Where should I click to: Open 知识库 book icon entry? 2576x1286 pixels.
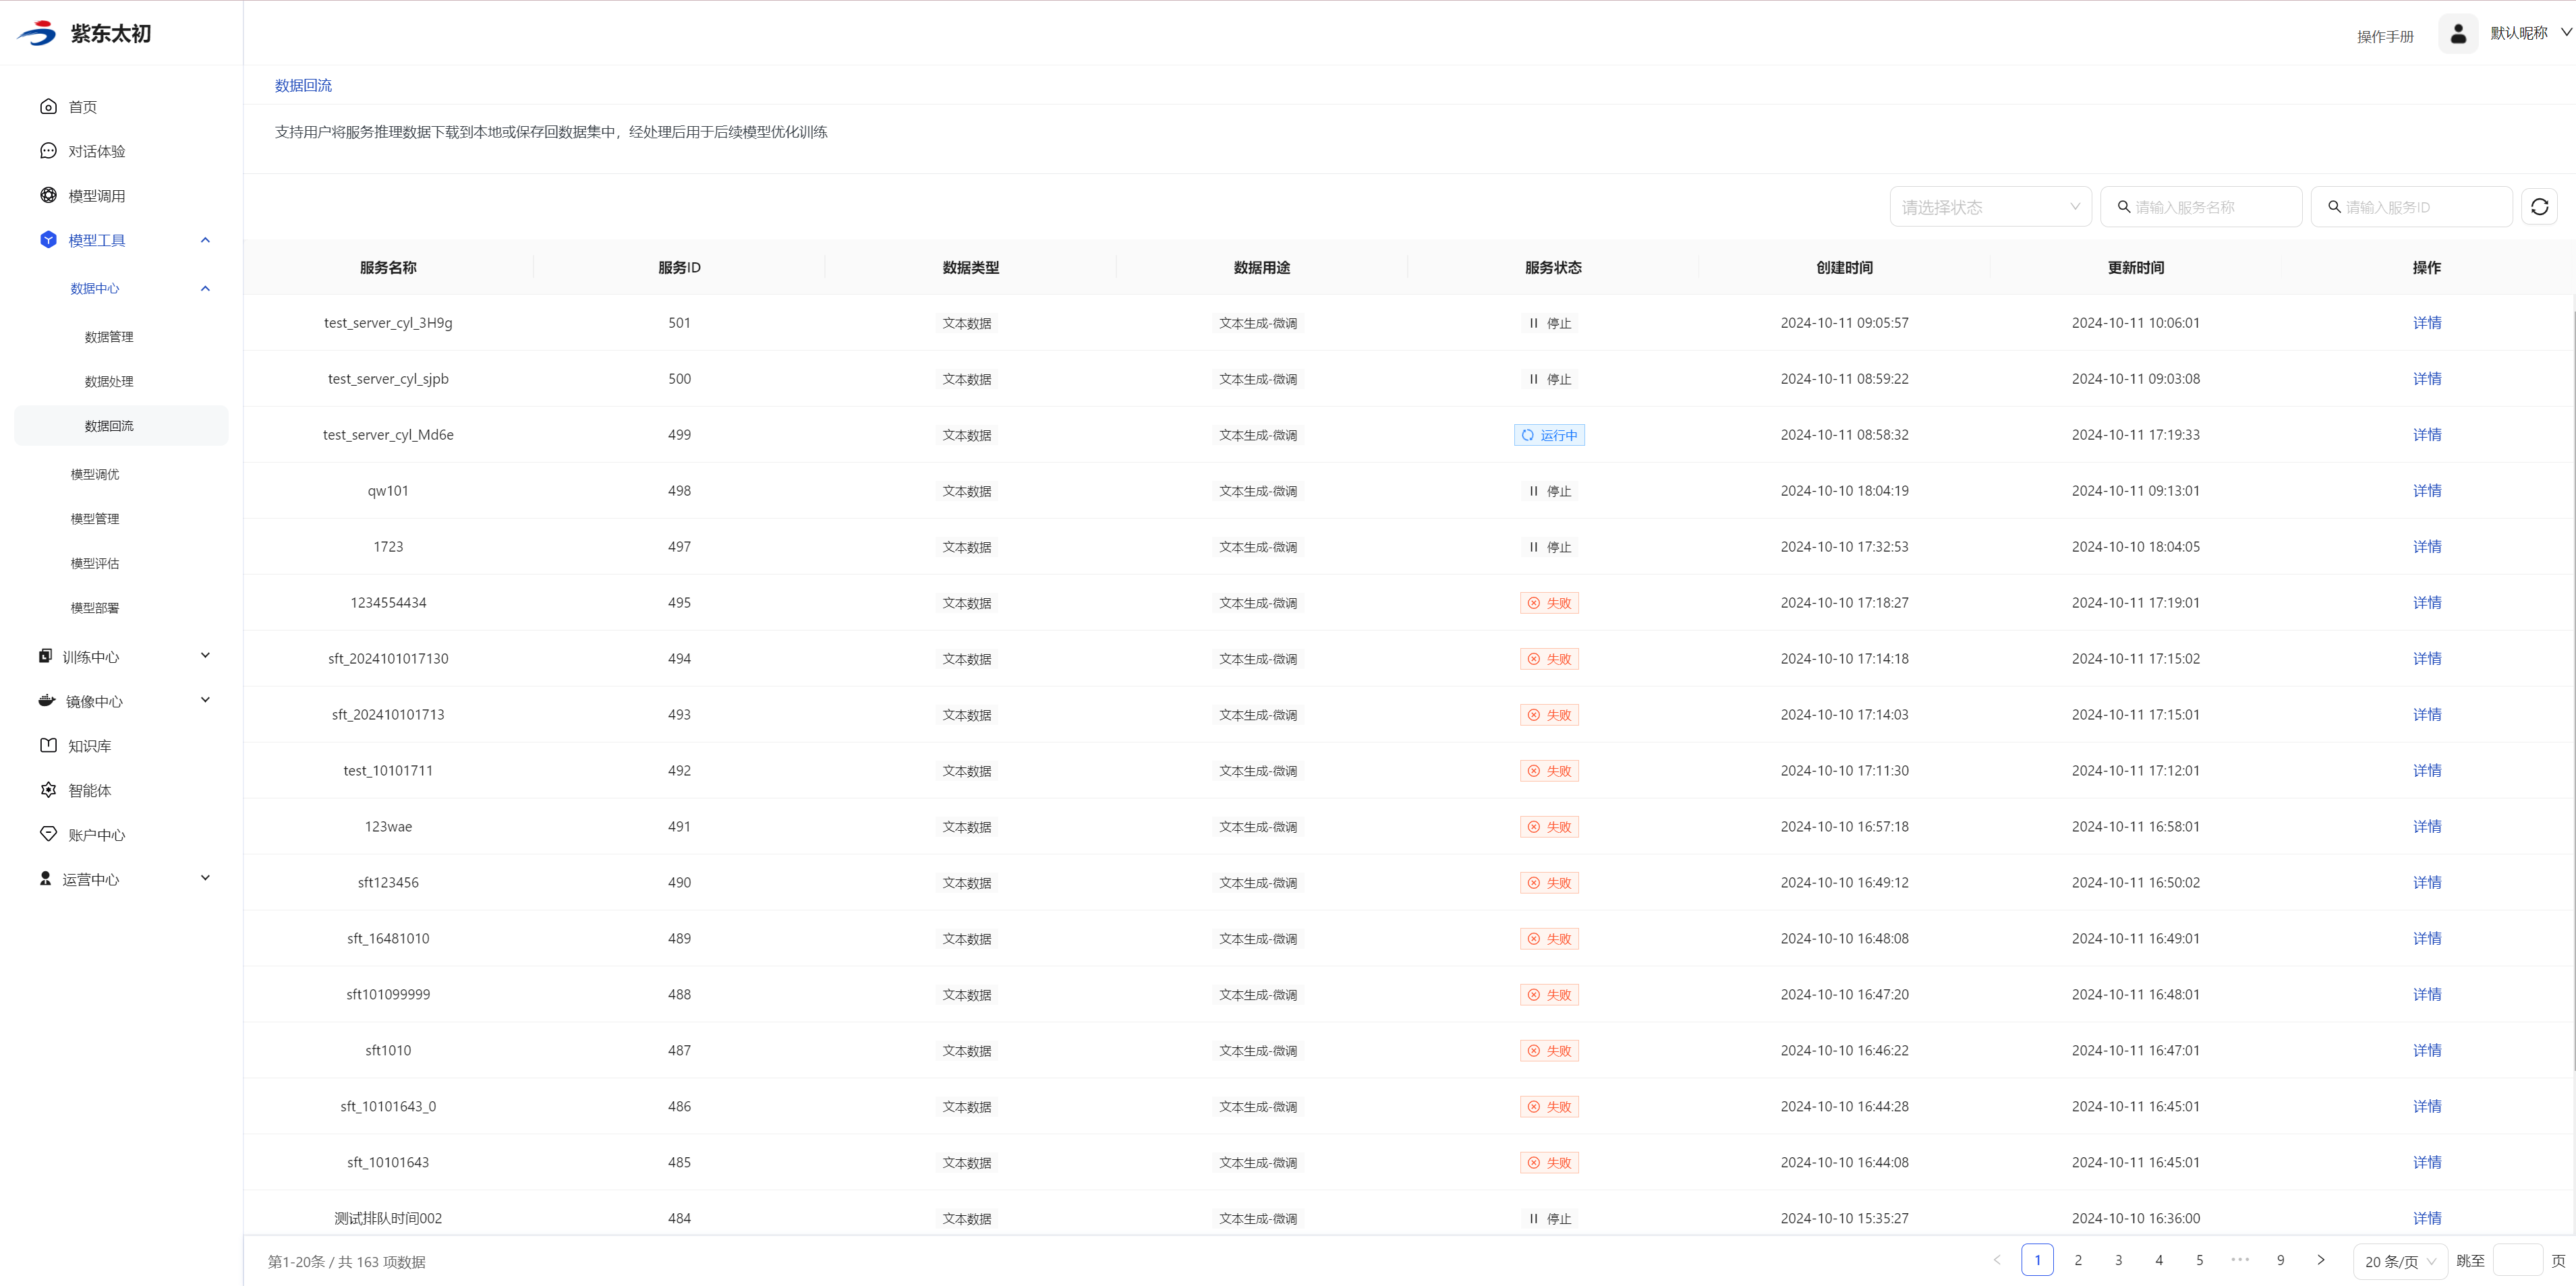pos(48,745)
